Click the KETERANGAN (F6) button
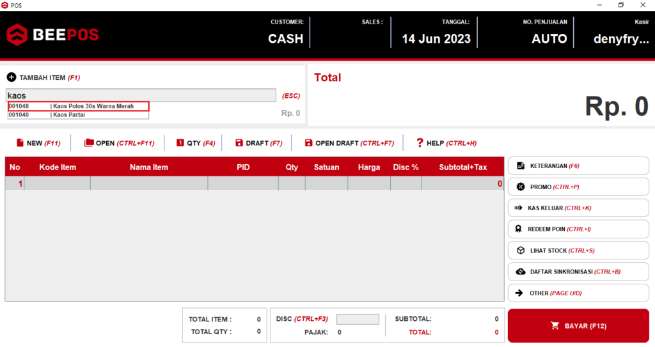The height and width of the screenshot is (347, 655). point(578,166)
